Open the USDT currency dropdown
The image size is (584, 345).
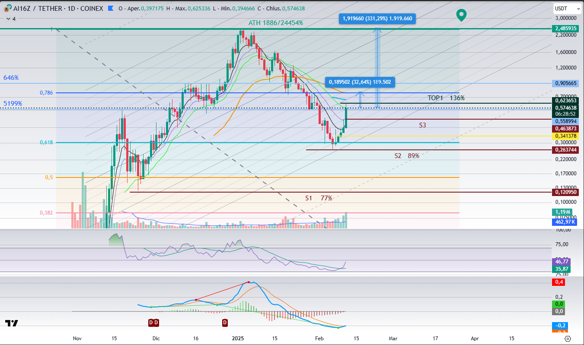pos(566,8)
